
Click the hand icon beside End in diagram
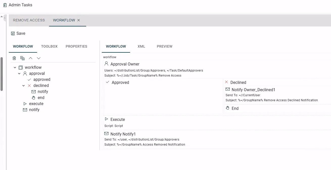click(227, 108)
